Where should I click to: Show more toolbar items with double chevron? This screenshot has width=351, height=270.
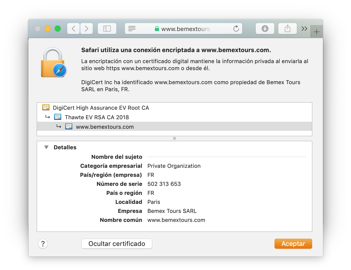[x=304, y=29]
